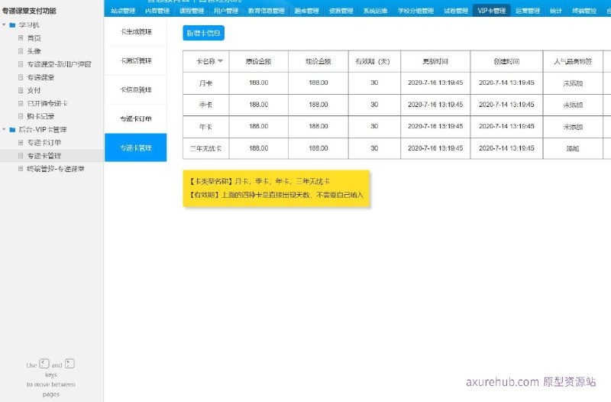Click the page icon beside 首页
Screen dimensions: 611x402
[21, 37]
